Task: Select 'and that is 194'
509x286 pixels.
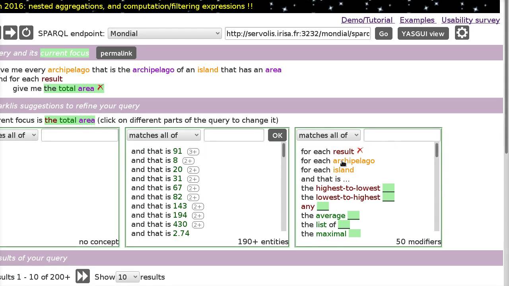Action: [x=159, y=215]
